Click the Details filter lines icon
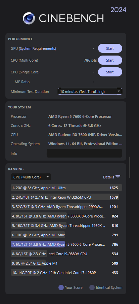This screenshot has height=304, width=139. click(118, 177)
